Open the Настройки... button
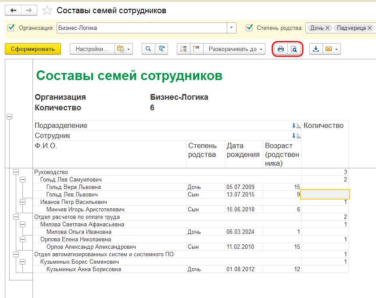376x298 pixels. pyautogui.click(x=92, y=49)
